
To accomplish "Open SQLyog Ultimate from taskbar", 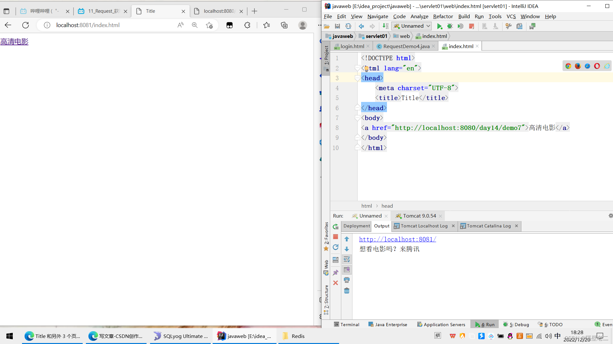I will coord(180,336).
